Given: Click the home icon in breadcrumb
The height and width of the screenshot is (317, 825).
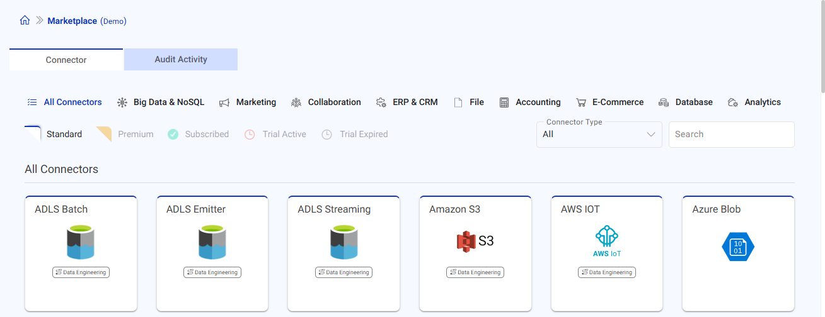Looking at the screenshot, I should 25,20.
